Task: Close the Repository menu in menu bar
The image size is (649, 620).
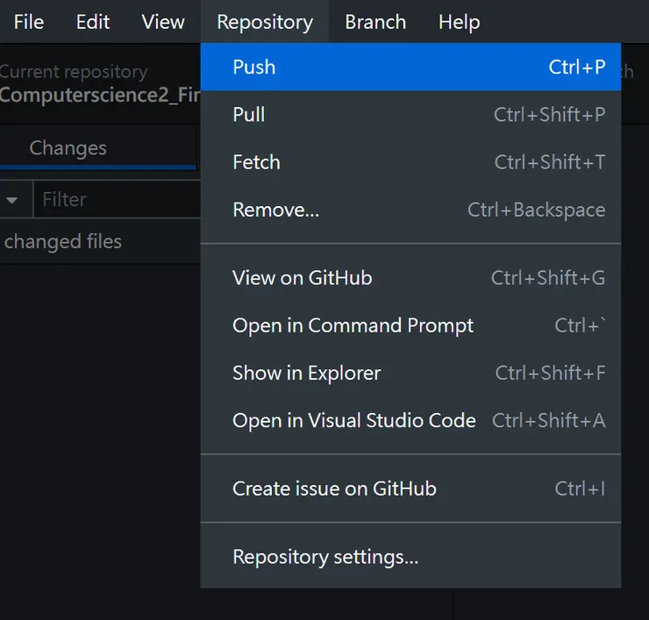Action: pos(264,22)
